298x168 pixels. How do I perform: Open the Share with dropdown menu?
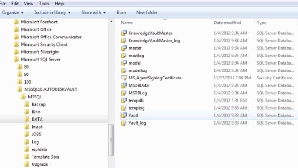click(x=93, y=13)
